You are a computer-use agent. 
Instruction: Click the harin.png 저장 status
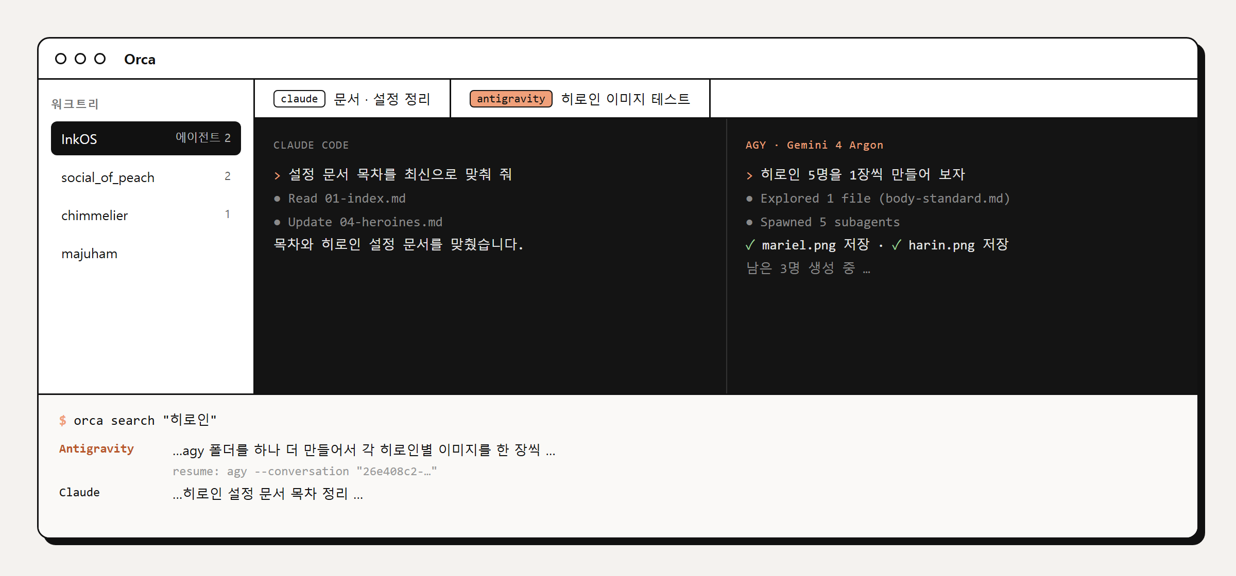coord(950,245)
